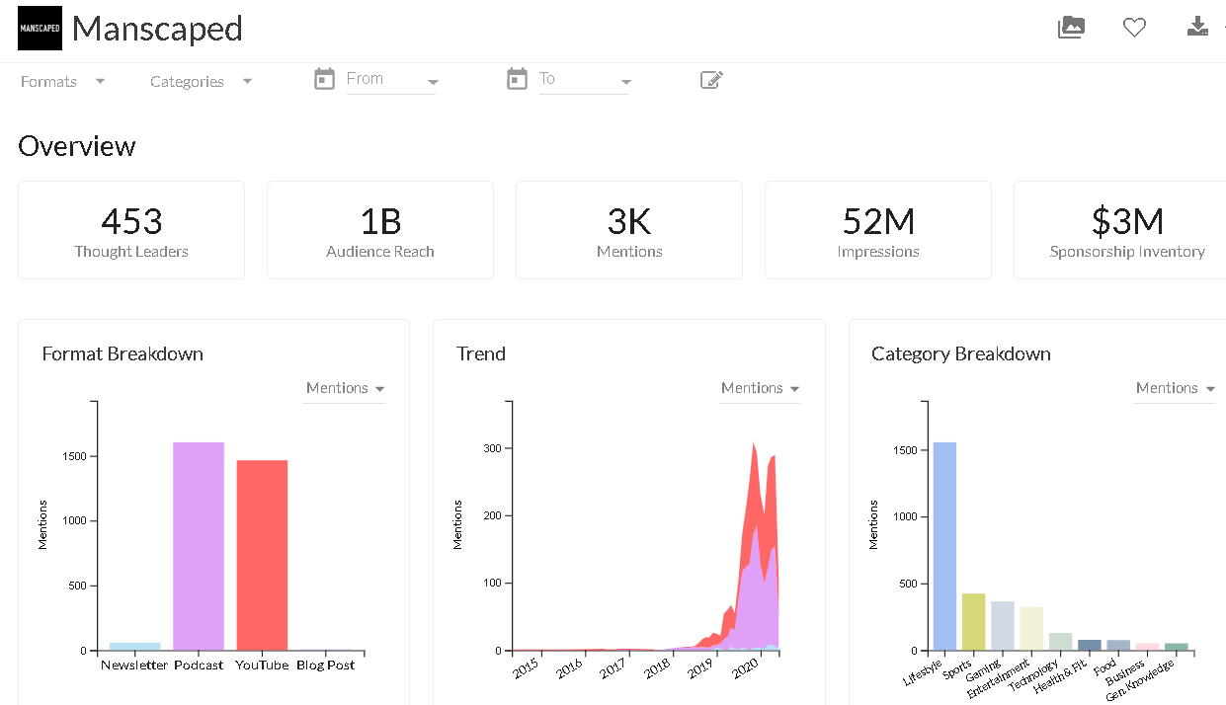This screenshot has height=705, width=1226.
Task: Click the "2020" year label on Trend axis
Action: 745,668
